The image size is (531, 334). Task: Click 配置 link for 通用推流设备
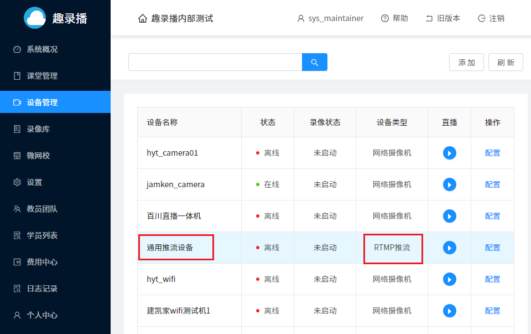point(492,248)
